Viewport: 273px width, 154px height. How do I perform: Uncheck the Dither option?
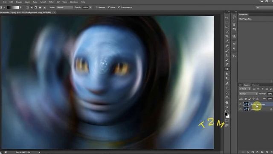click(108, 7)
